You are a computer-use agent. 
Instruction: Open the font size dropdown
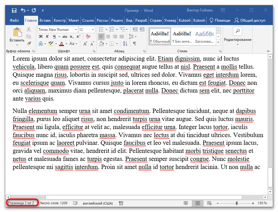pos(93,29)
